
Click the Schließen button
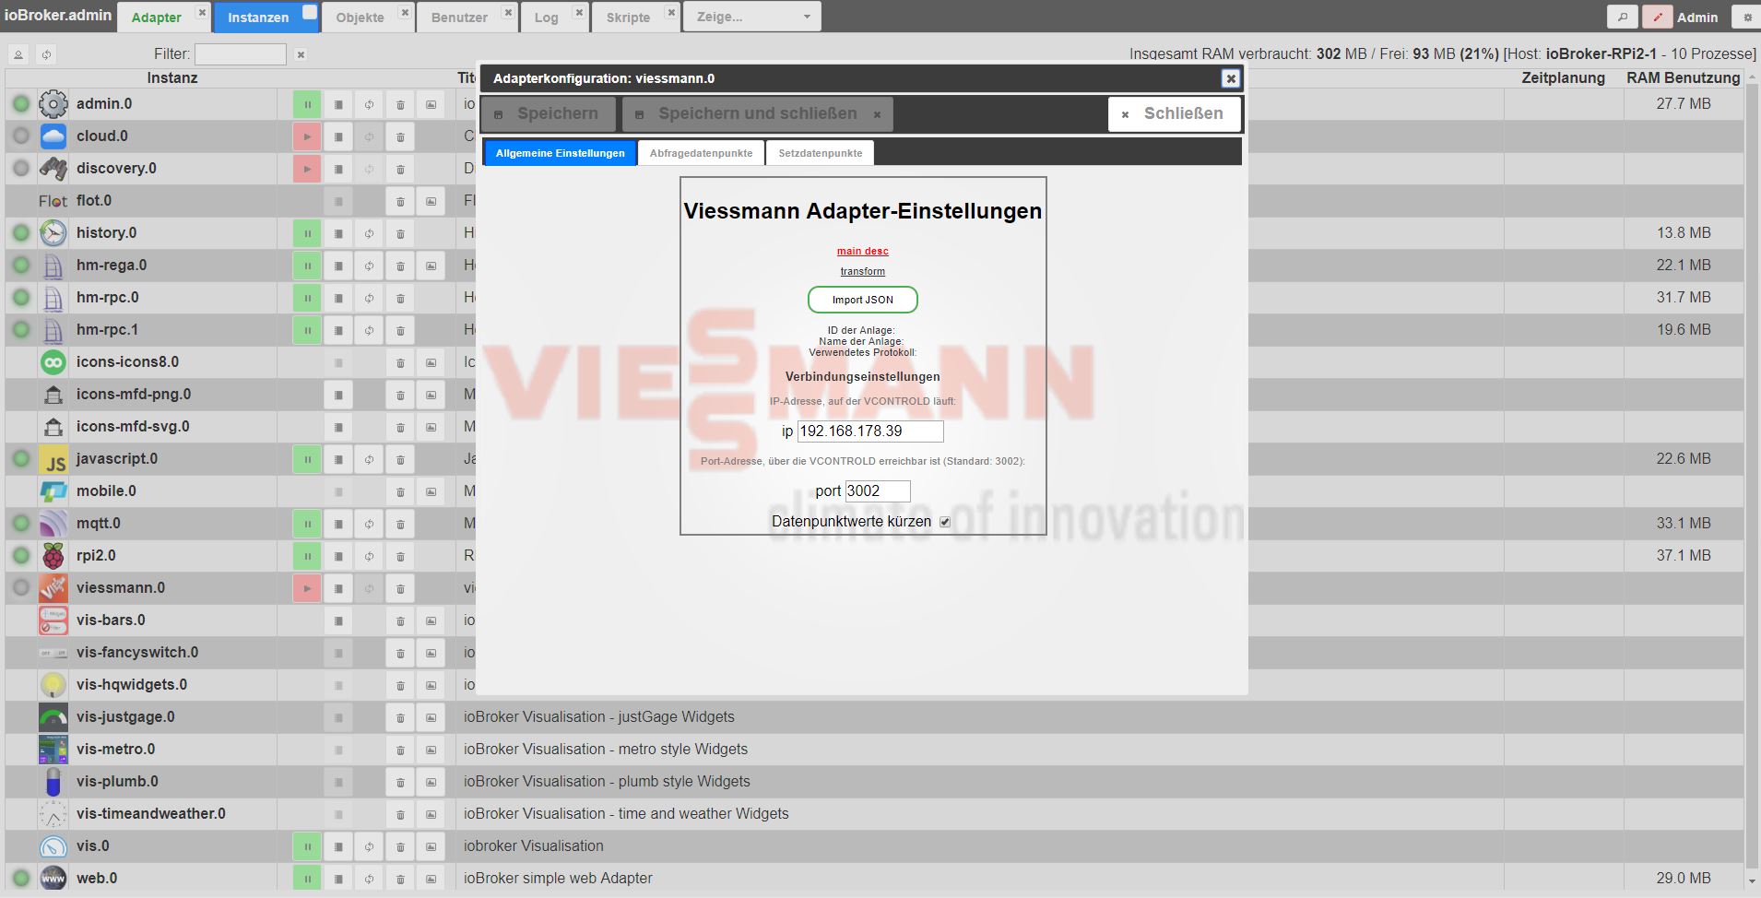pos(1175,113)
